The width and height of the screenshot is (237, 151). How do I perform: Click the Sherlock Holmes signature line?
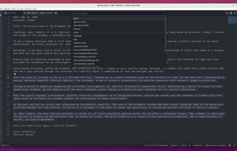[23, 135]
